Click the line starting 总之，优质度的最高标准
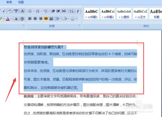The image size is (162, 117). (80, 113)
